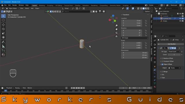
Task: Open the Object Mode dropdown
Action: (12, 8)
